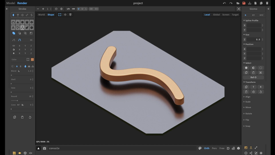Collapse the Transform section
Image resolution: width=275 pixels, height=155 pixels.
coord(249,82)
